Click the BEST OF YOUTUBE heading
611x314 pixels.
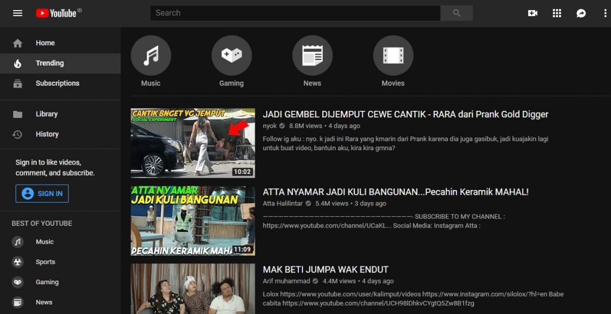pyautogui.click(x=42, y=223)
